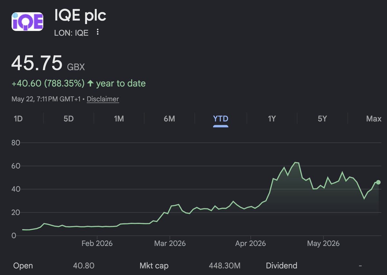Click the LON: IQE ticker text
The image size is (387, 275).
(x=71, y=33)
